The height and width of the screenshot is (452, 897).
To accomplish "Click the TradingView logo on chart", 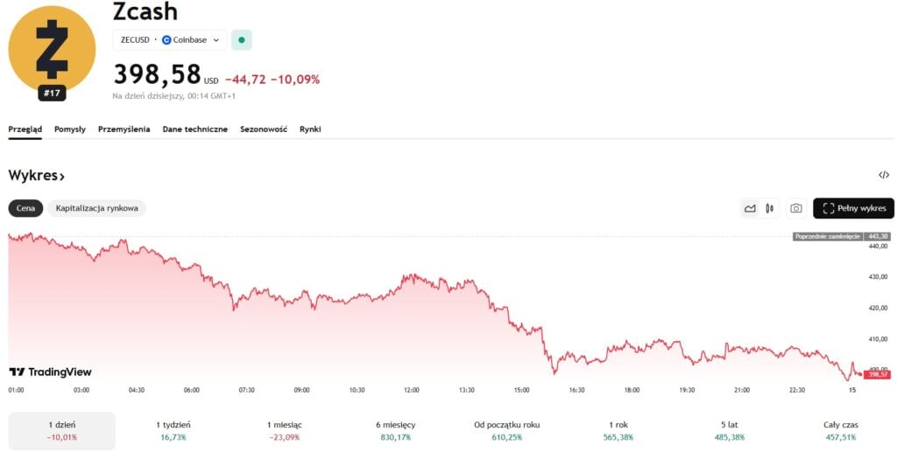I will pos(51,372).
